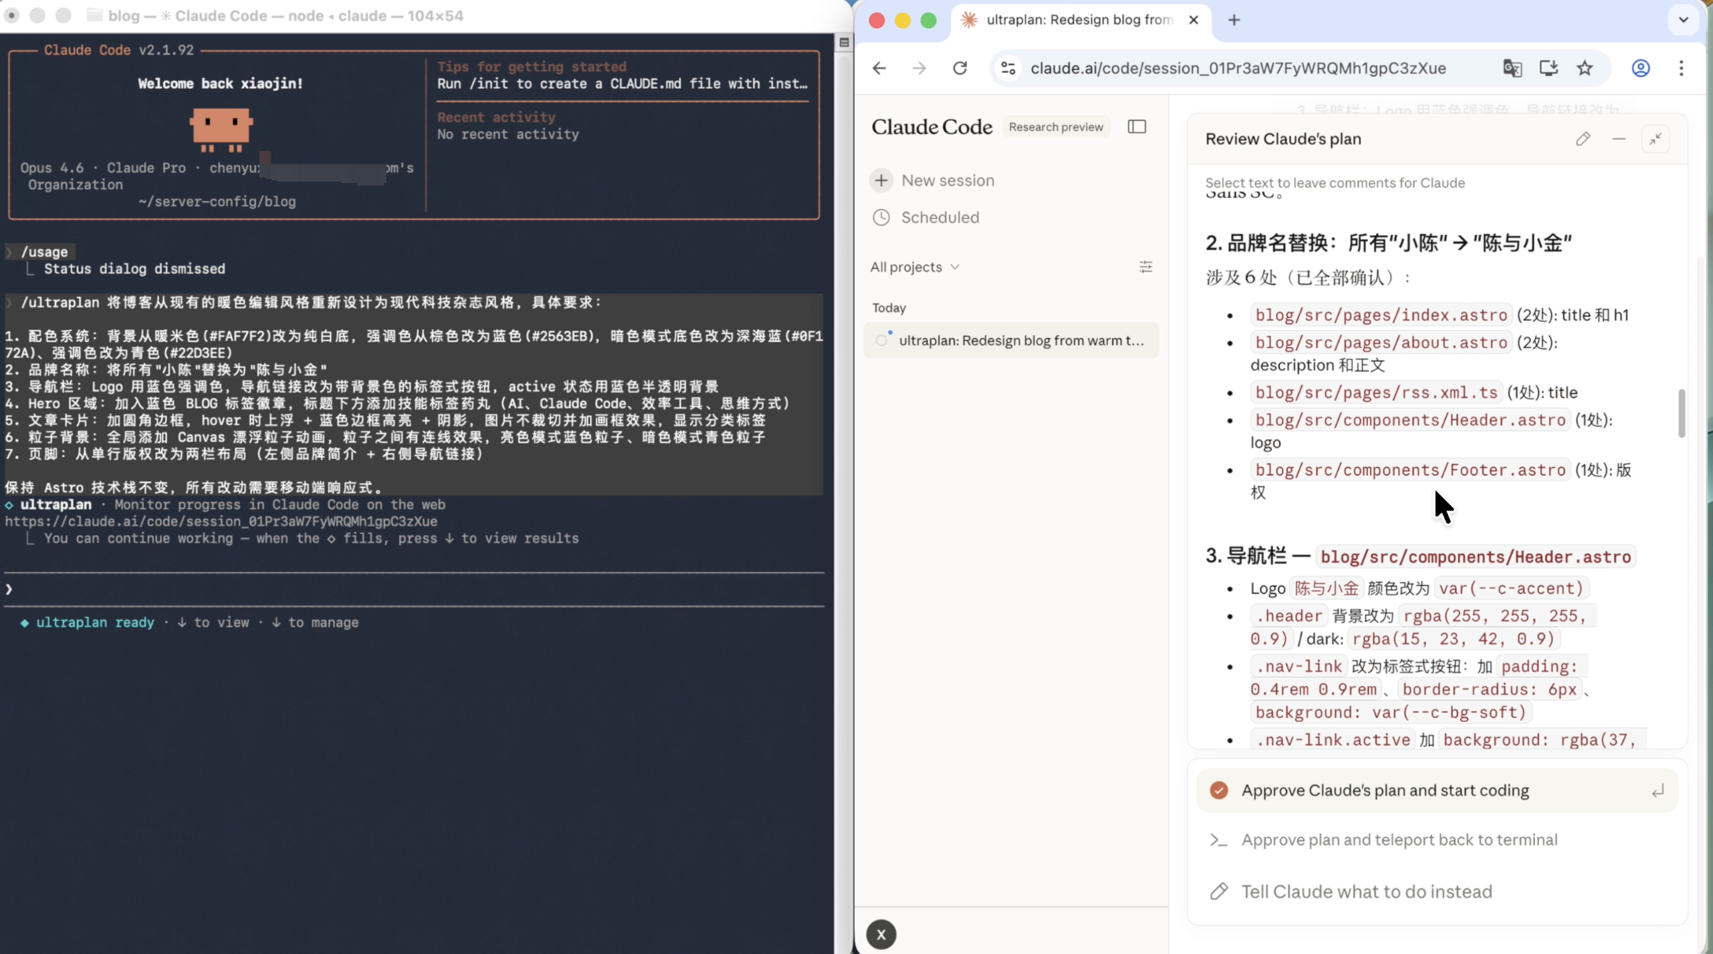Open ultraplan Redesign blog session
The height and width of the screenshot is (954, 1713).
coord(1011,341)
